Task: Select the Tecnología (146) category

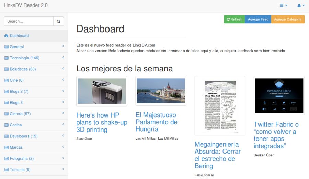Action: 34,58
